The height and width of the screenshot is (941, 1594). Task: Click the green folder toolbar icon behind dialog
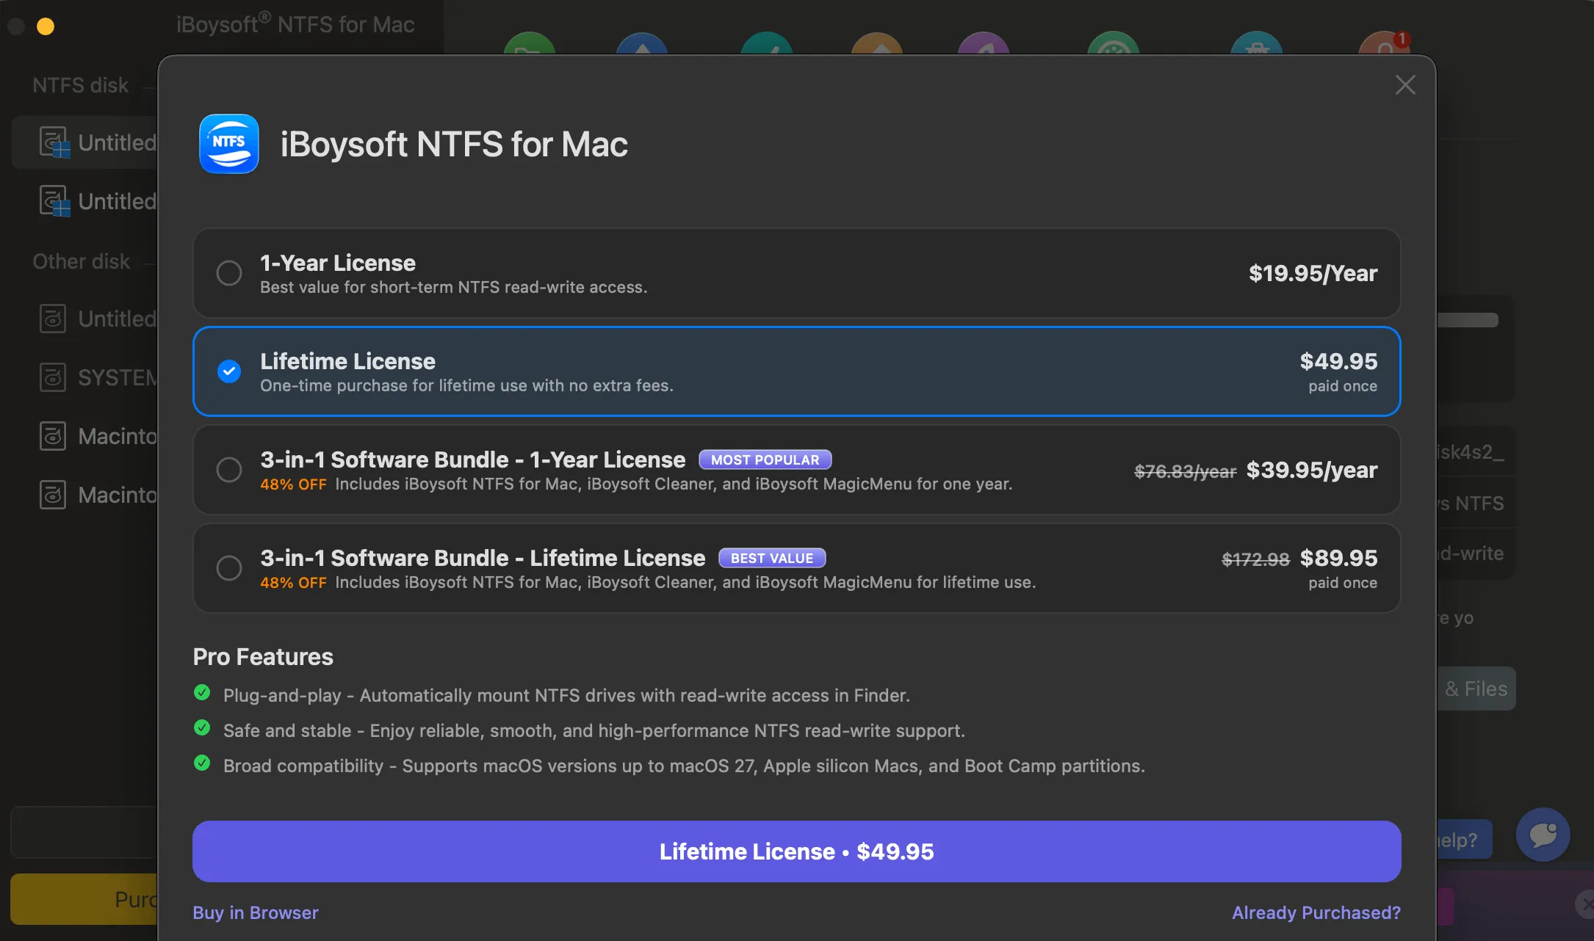point(530,44)
